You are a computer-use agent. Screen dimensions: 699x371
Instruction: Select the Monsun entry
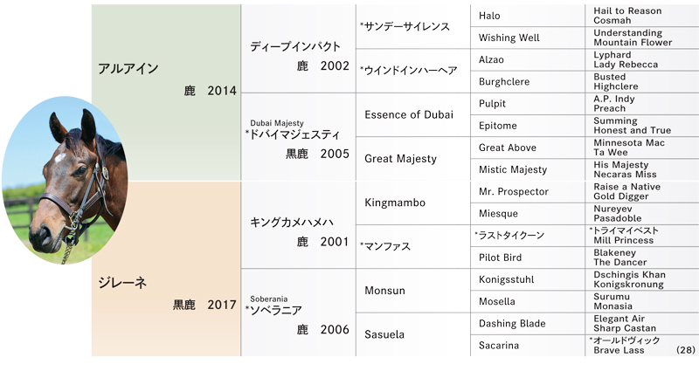pos(413,291)
